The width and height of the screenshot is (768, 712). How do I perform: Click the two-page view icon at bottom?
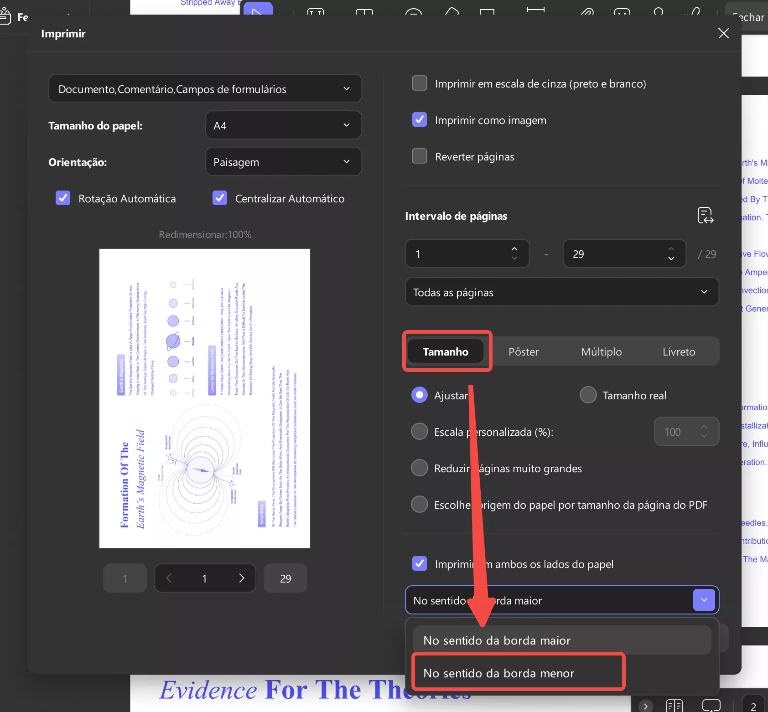pos(674,706)
